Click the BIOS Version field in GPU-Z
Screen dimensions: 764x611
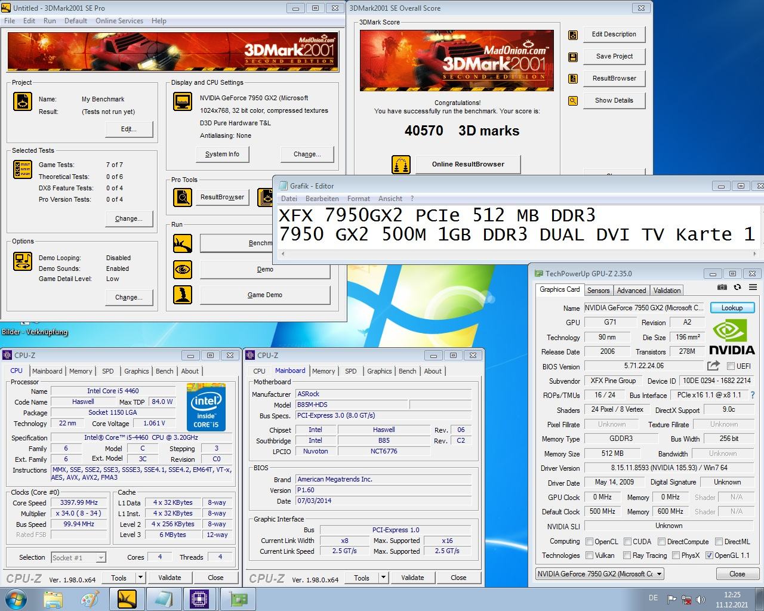click(x=644, y=366)
